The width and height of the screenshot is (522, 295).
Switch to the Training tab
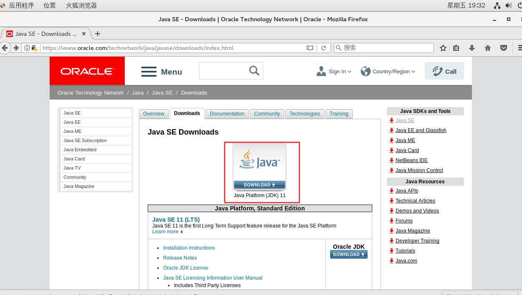tap(339, 114)
